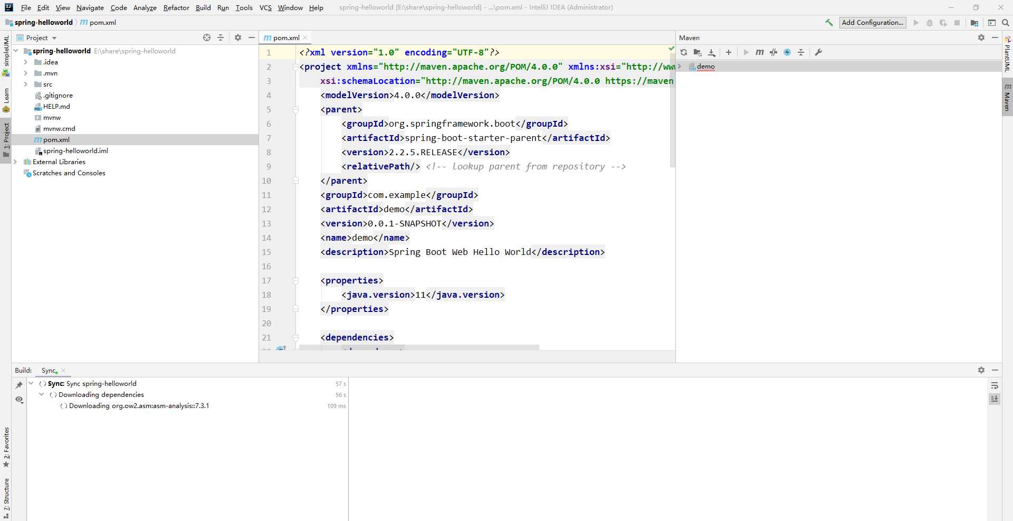The width and height of the screenshot is (1013, 521).
Task: Expand the .idea folder
Action: pos(25,62)
